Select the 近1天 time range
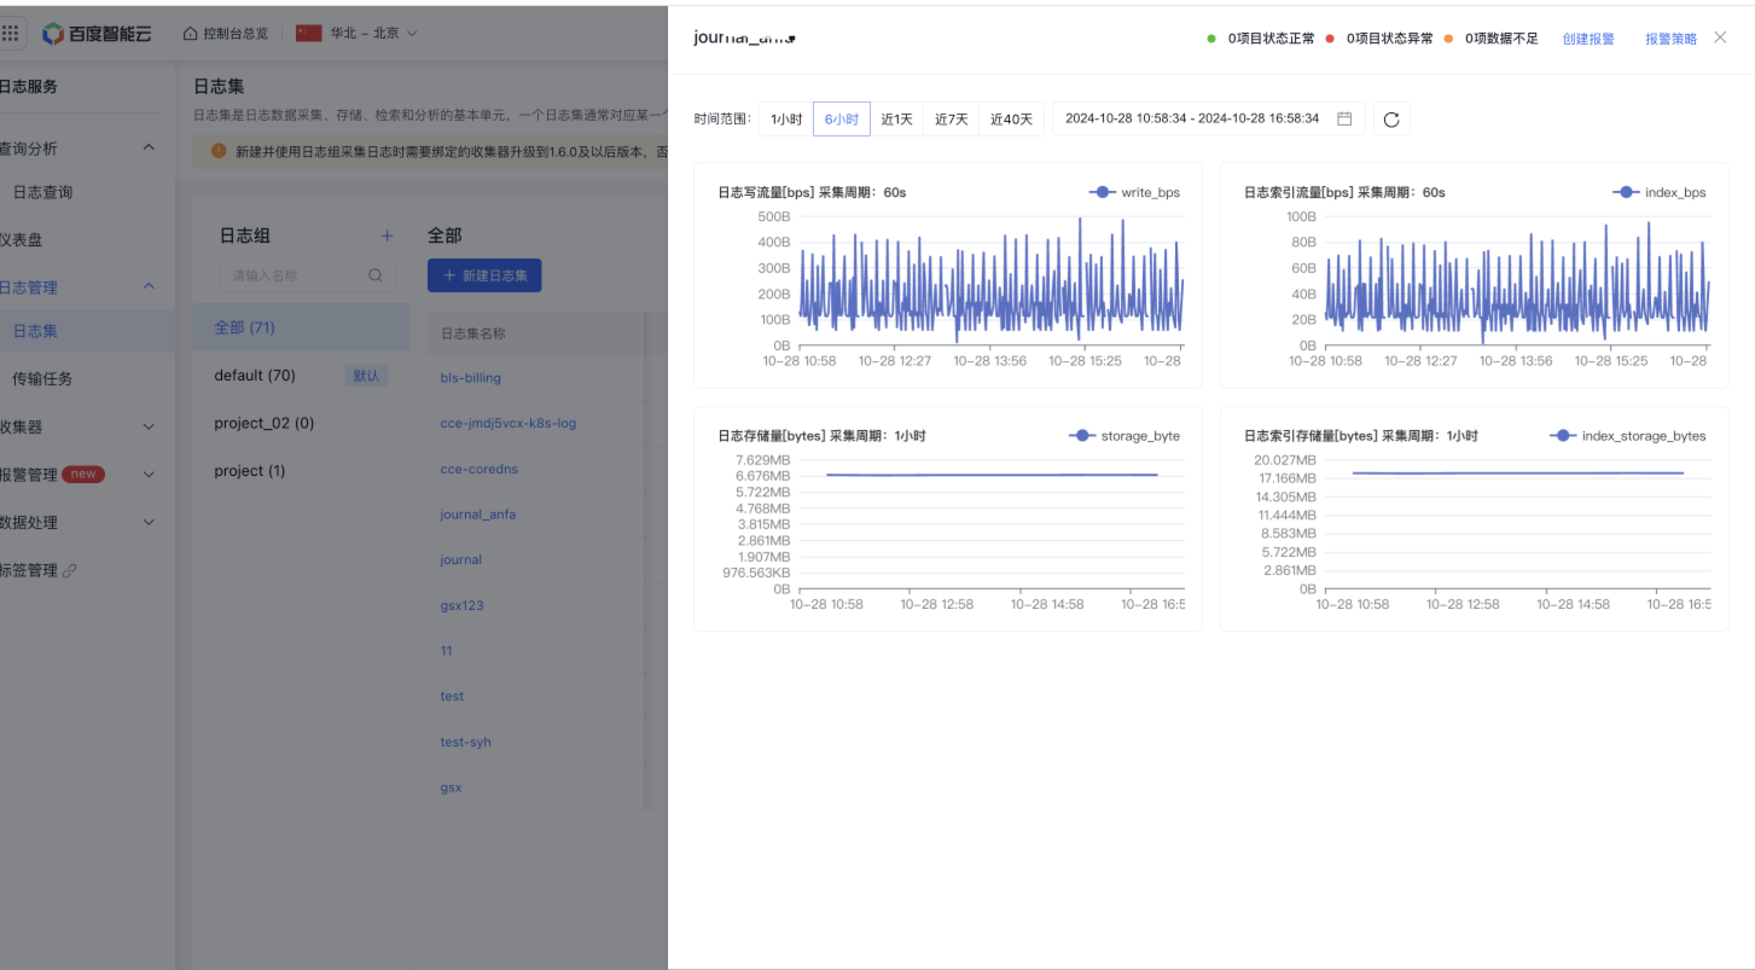 point(897,118)
